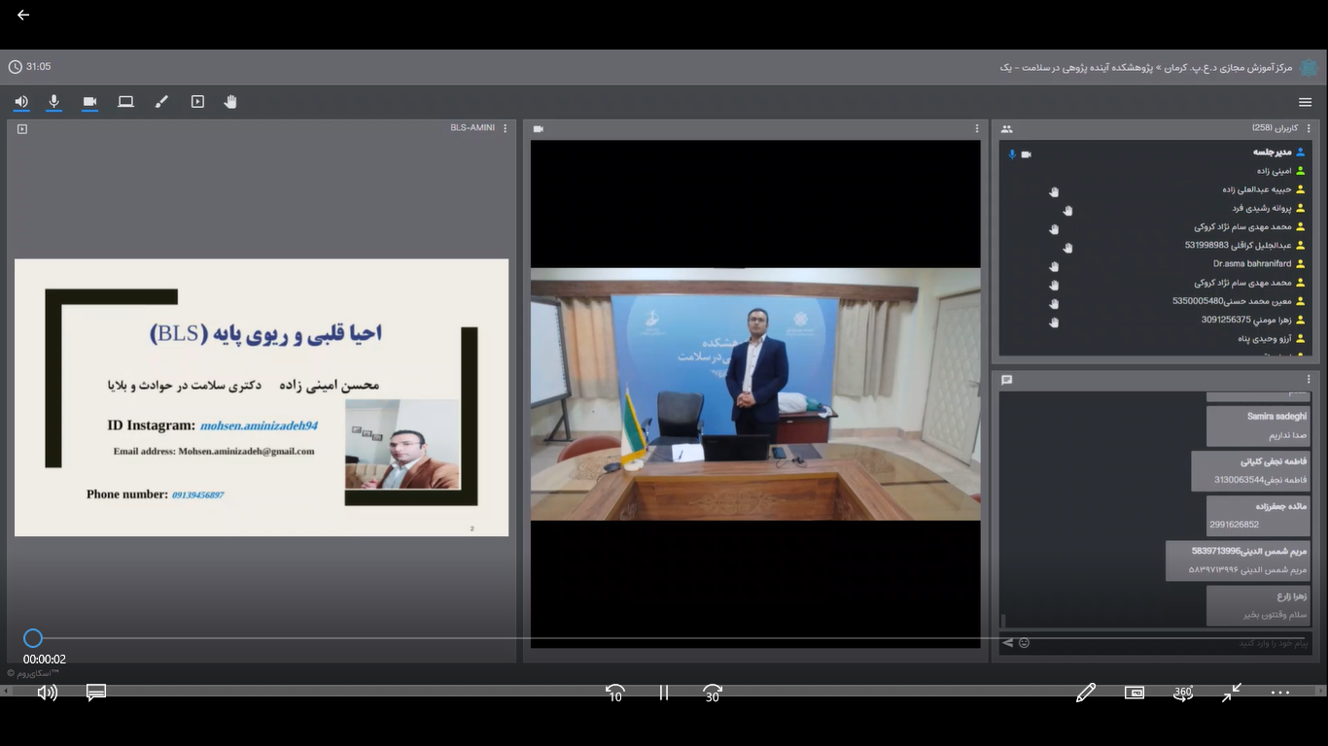This screenshot has width=1328, height=746.
Task: Select the whiteboard brush tool
Action: [161, 102]
